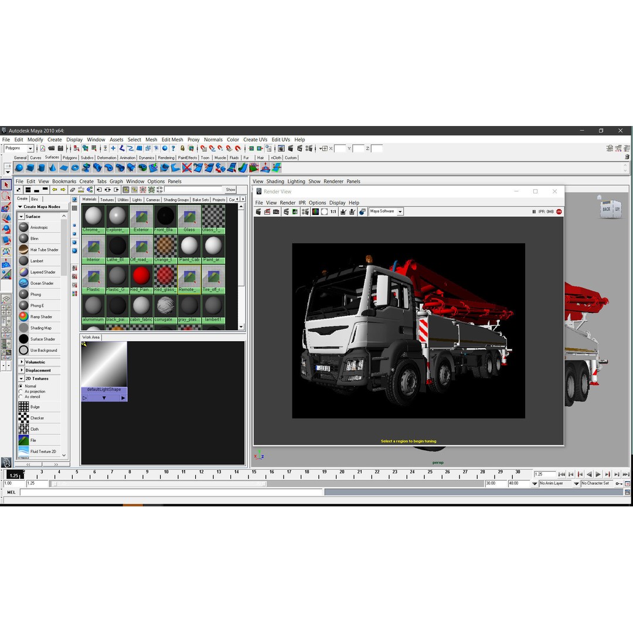Screen dimensions: 633x633
Task: Select the Normal radio button under 2D Textures
Action: coord(21,386)
